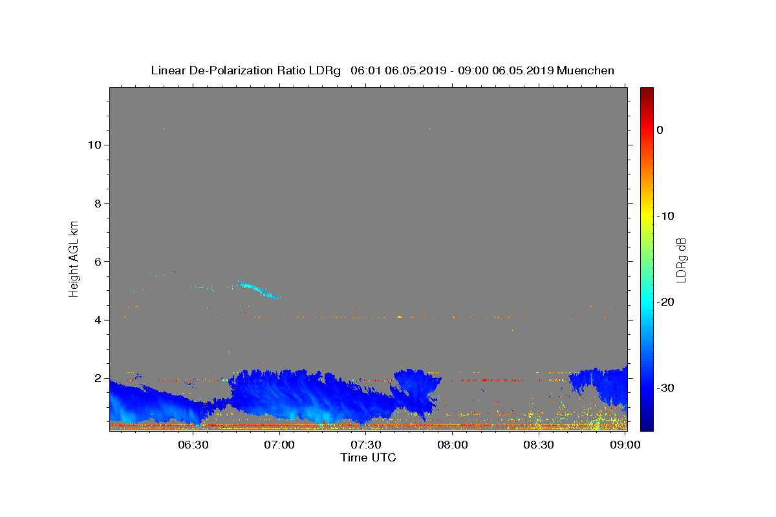Click the 'LDRg dB' colorbar label
Image resolution: width=776 pixels, height=517 pixels.
pyautogui.click(x=680, y=259)
